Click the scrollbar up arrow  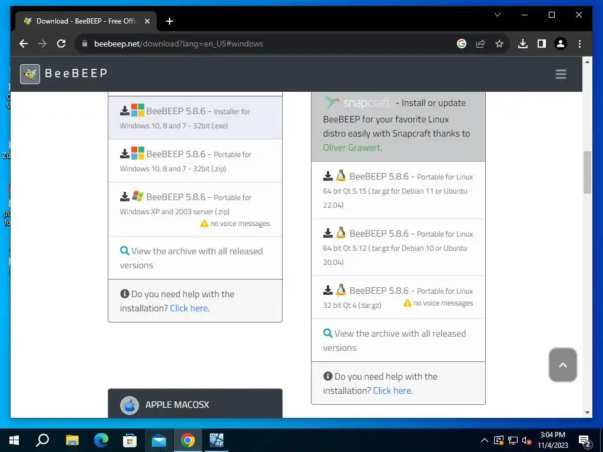tap(587, 61)
